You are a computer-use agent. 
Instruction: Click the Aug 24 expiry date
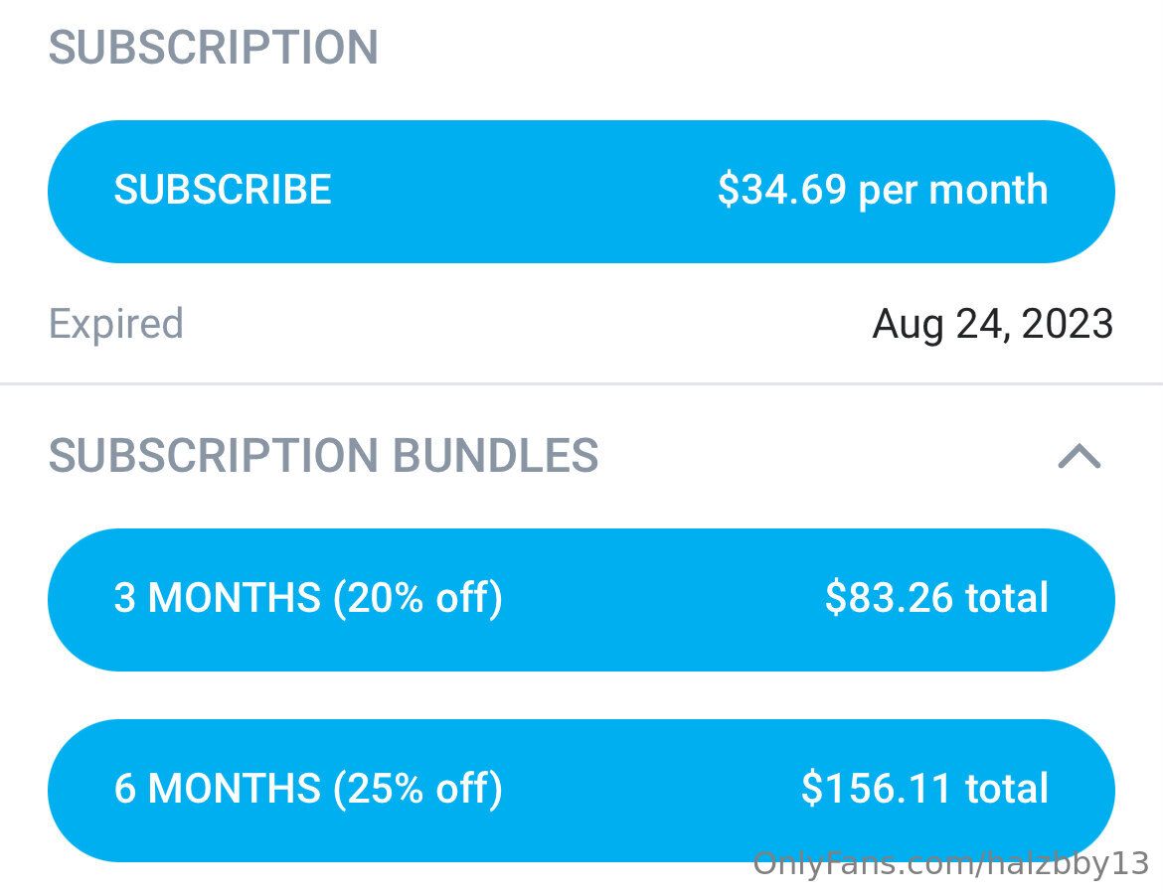point(934,324)
